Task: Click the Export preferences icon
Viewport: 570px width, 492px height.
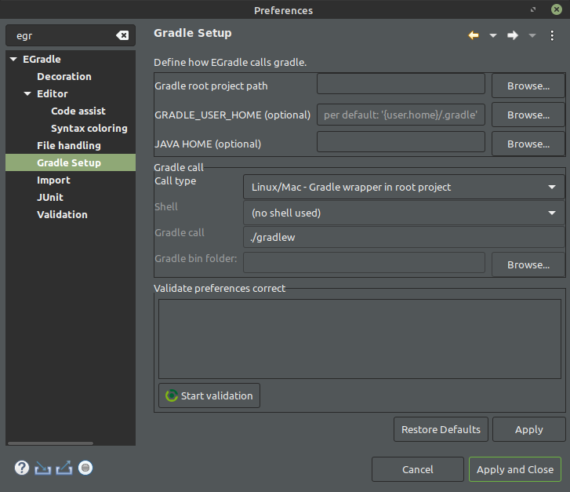Action: [64, 468]
